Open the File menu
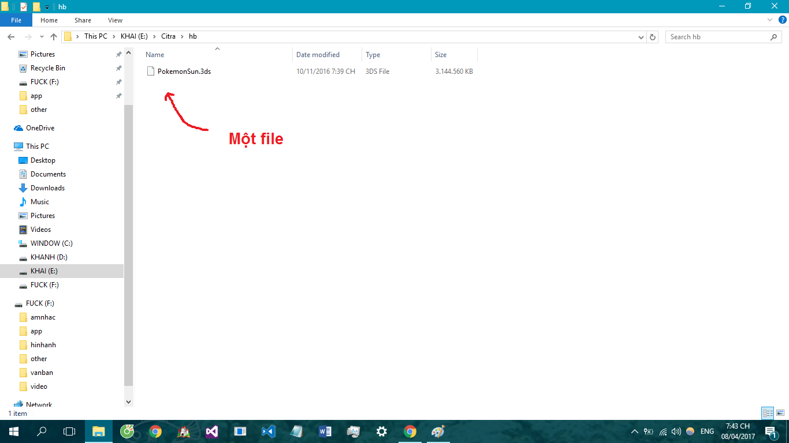Viewport: 789px width, 443px height. click(x=16, y=20)
